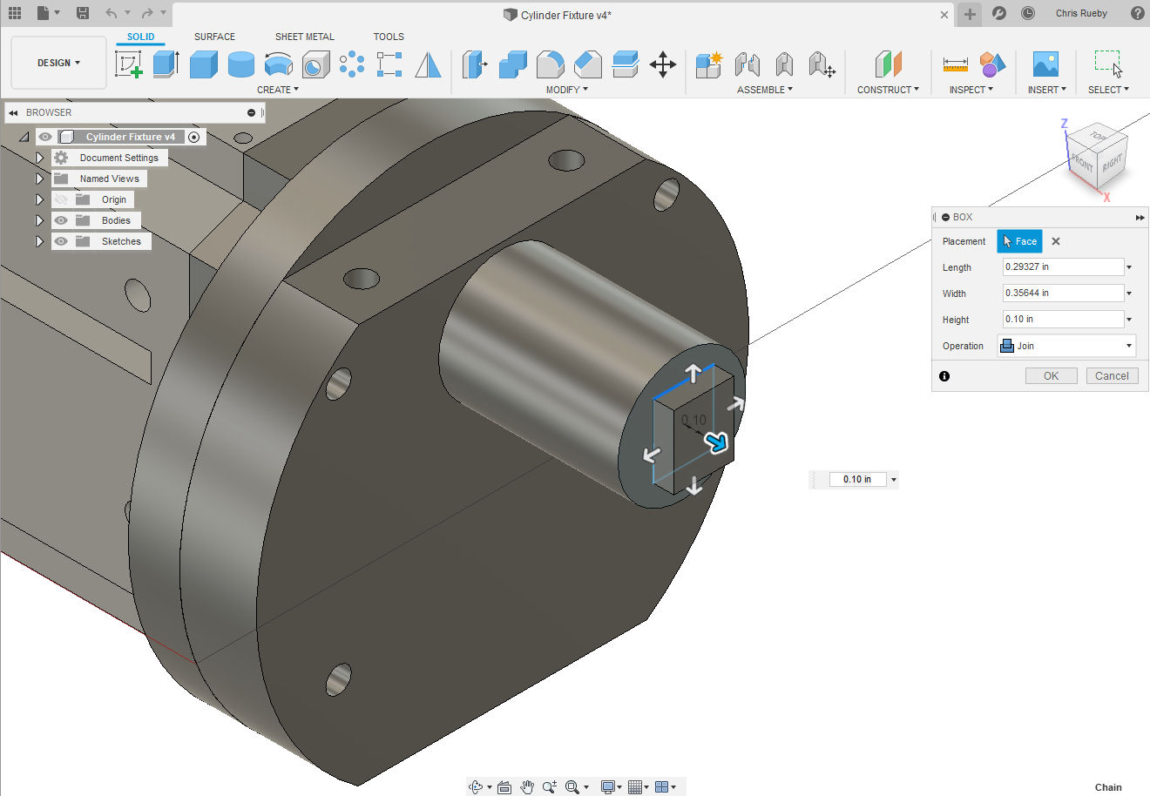Confirm the Box dialog with OK
This screenshot has width=1150, height=796.
[1052, 376]
